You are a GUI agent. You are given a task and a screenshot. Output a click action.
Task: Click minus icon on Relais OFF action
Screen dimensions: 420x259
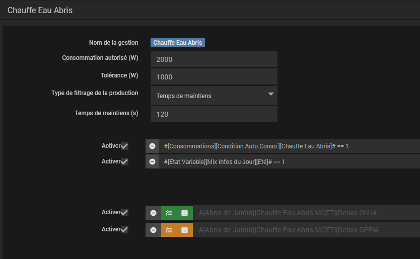click(153, 230)
